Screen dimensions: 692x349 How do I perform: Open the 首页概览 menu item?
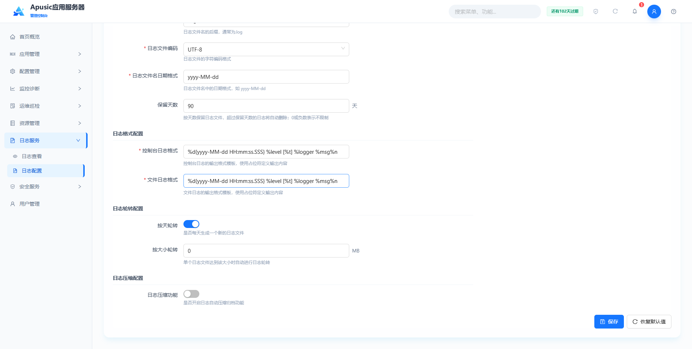click(x=46, y=37)
